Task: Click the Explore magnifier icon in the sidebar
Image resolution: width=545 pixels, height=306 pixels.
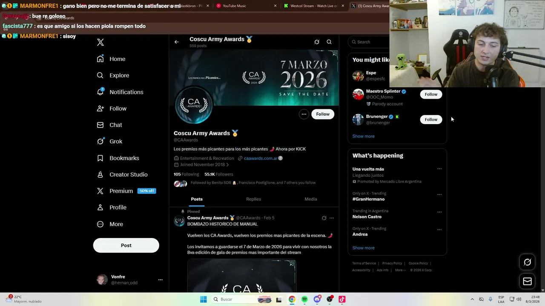Action: point(100,75)
